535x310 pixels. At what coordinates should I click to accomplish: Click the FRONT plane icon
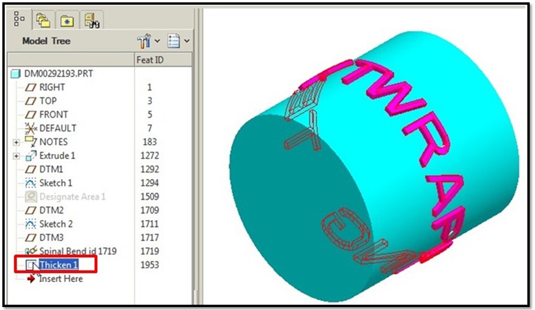(x=31, y=115)
